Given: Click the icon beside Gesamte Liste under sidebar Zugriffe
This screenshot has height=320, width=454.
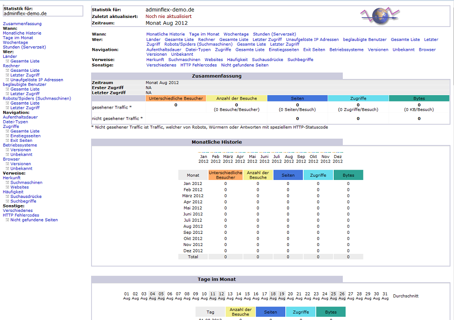Looking at the screenshot, I should point(8,131).
